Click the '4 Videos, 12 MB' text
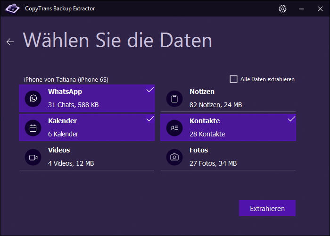 (71, 163)
